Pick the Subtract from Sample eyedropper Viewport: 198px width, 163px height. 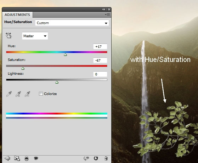pyautogui.click(x=27, y=94)
